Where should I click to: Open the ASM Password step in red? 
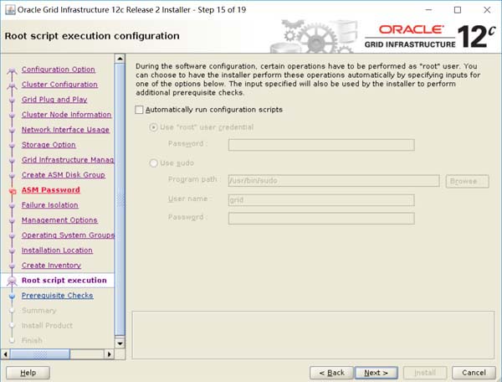[x=50, y=190]
